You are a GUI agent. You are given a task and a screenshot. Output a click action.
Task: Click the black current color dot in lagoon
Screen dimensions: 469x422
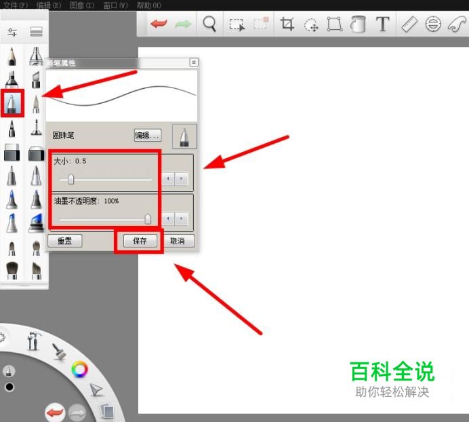9,387
